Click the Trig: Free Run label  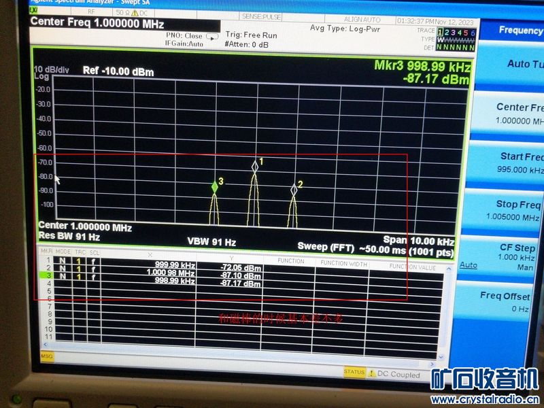tap(251, 35)
